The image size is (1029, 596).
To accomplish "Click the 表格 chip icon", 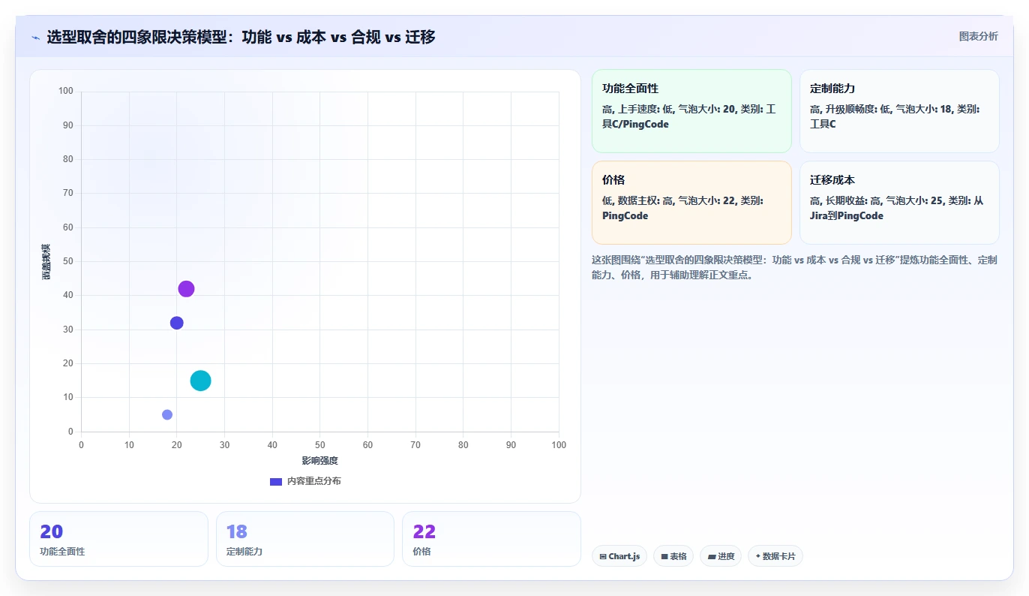I will (664, 557).
